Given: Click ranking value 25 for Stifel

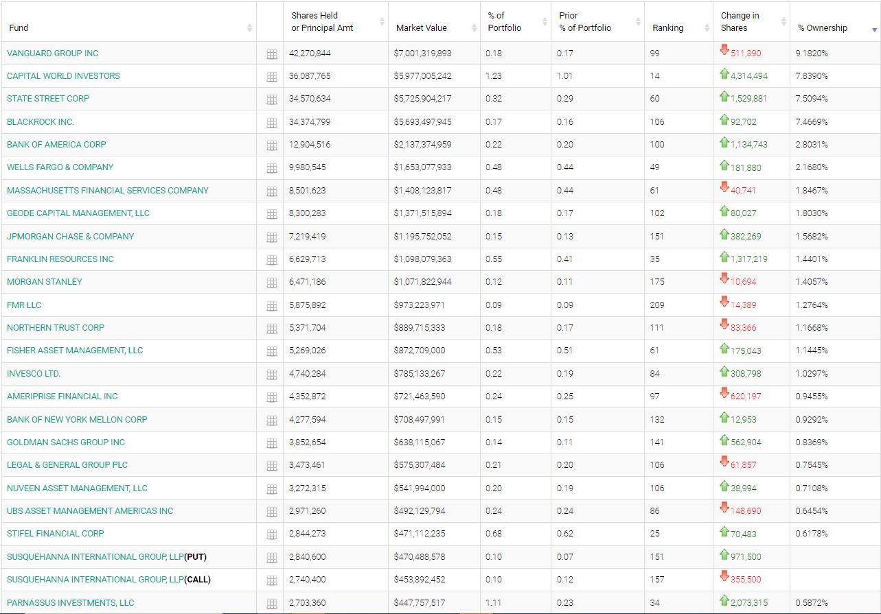Looking at the screenshot, I should (x=654, y=533).
